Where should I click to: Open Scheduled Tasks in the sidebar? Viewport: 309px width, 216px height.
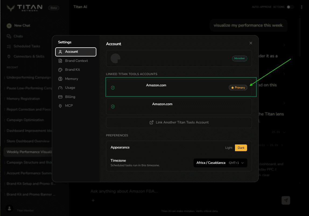click(x=27, y=46)
